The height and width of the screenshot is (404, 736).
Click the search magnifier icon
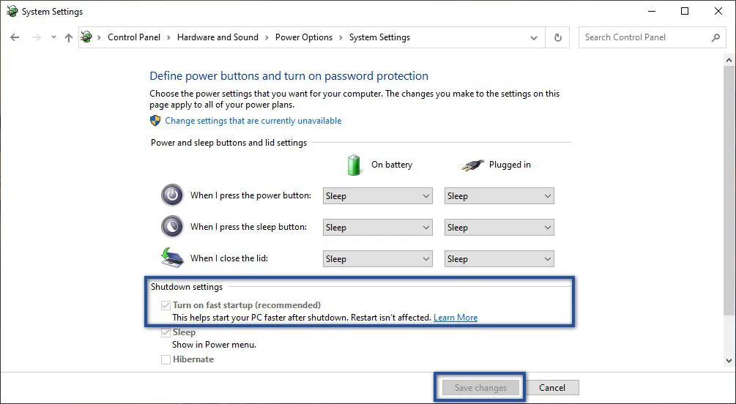[x=715, y=37]
